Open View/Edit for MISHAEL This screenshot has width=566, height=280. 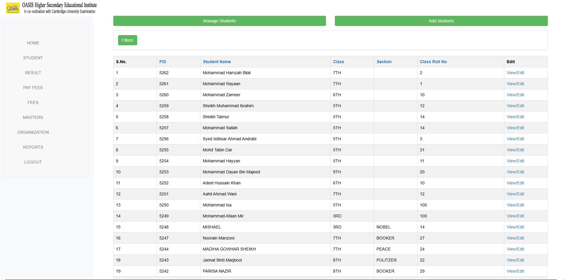click(x=515, y=227)
